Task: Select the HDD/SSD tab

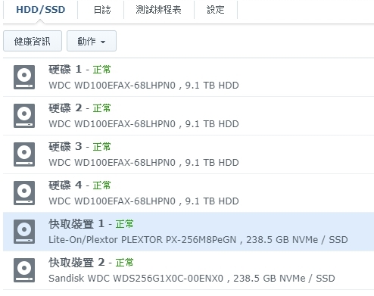Action: [41, 10]
